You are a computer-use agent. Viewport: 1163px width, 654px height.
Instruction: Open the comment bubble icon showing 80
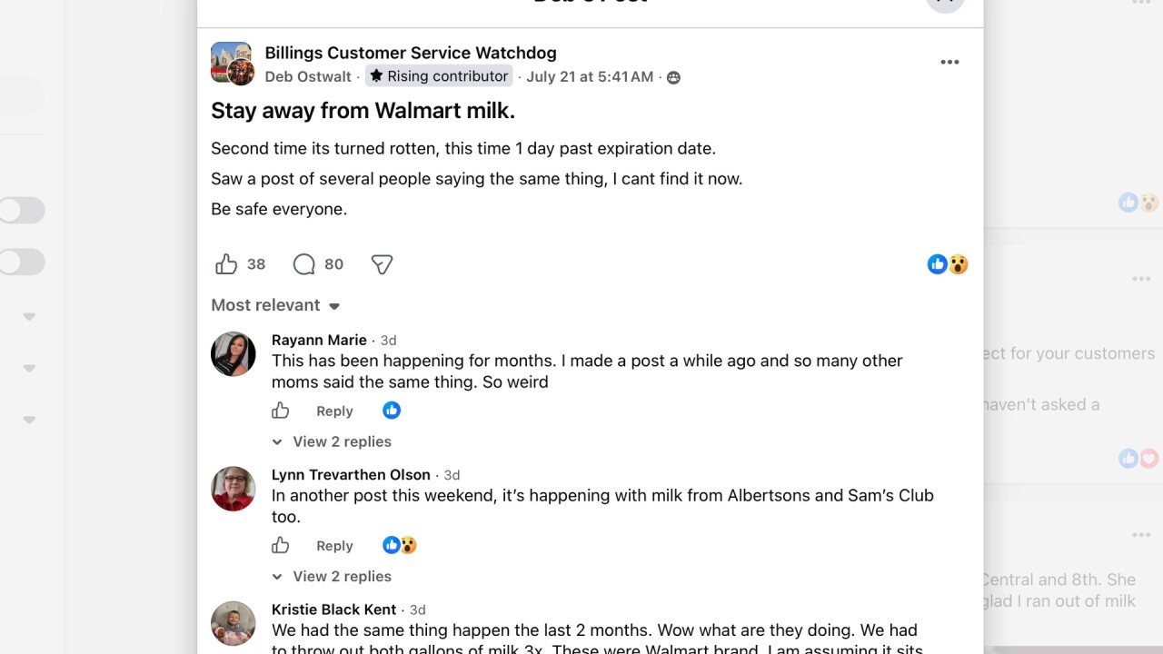pyautogui.click(x=304, y=264)
